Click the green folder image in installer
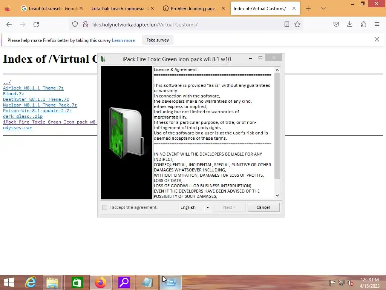The image size is (386, 290). (x=127, y=133)
